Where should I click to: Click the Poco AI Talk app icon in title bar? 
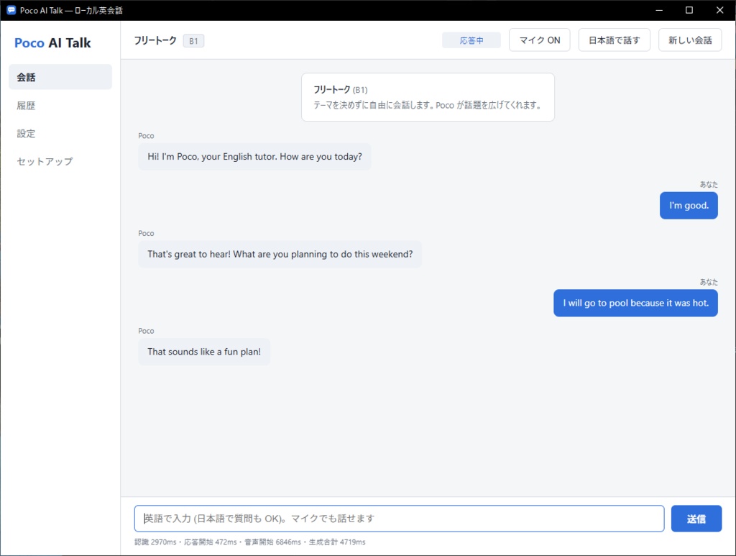[x=11, y=10]
